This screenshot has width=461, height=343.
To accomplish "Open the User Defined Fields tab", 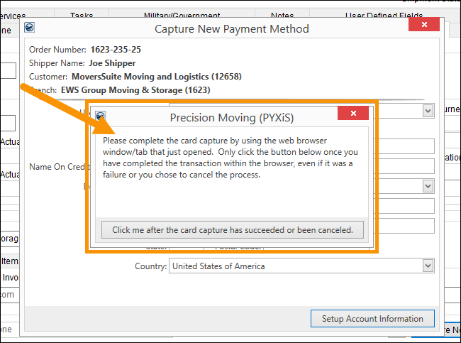I will point(384,15).
